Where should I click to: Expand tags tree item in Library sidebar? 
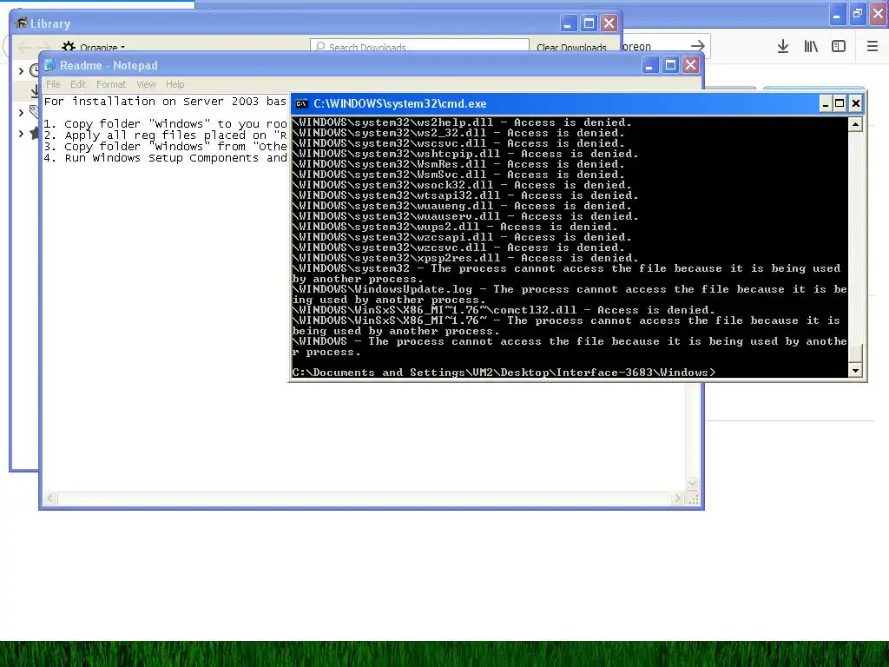tap(21, 113)
